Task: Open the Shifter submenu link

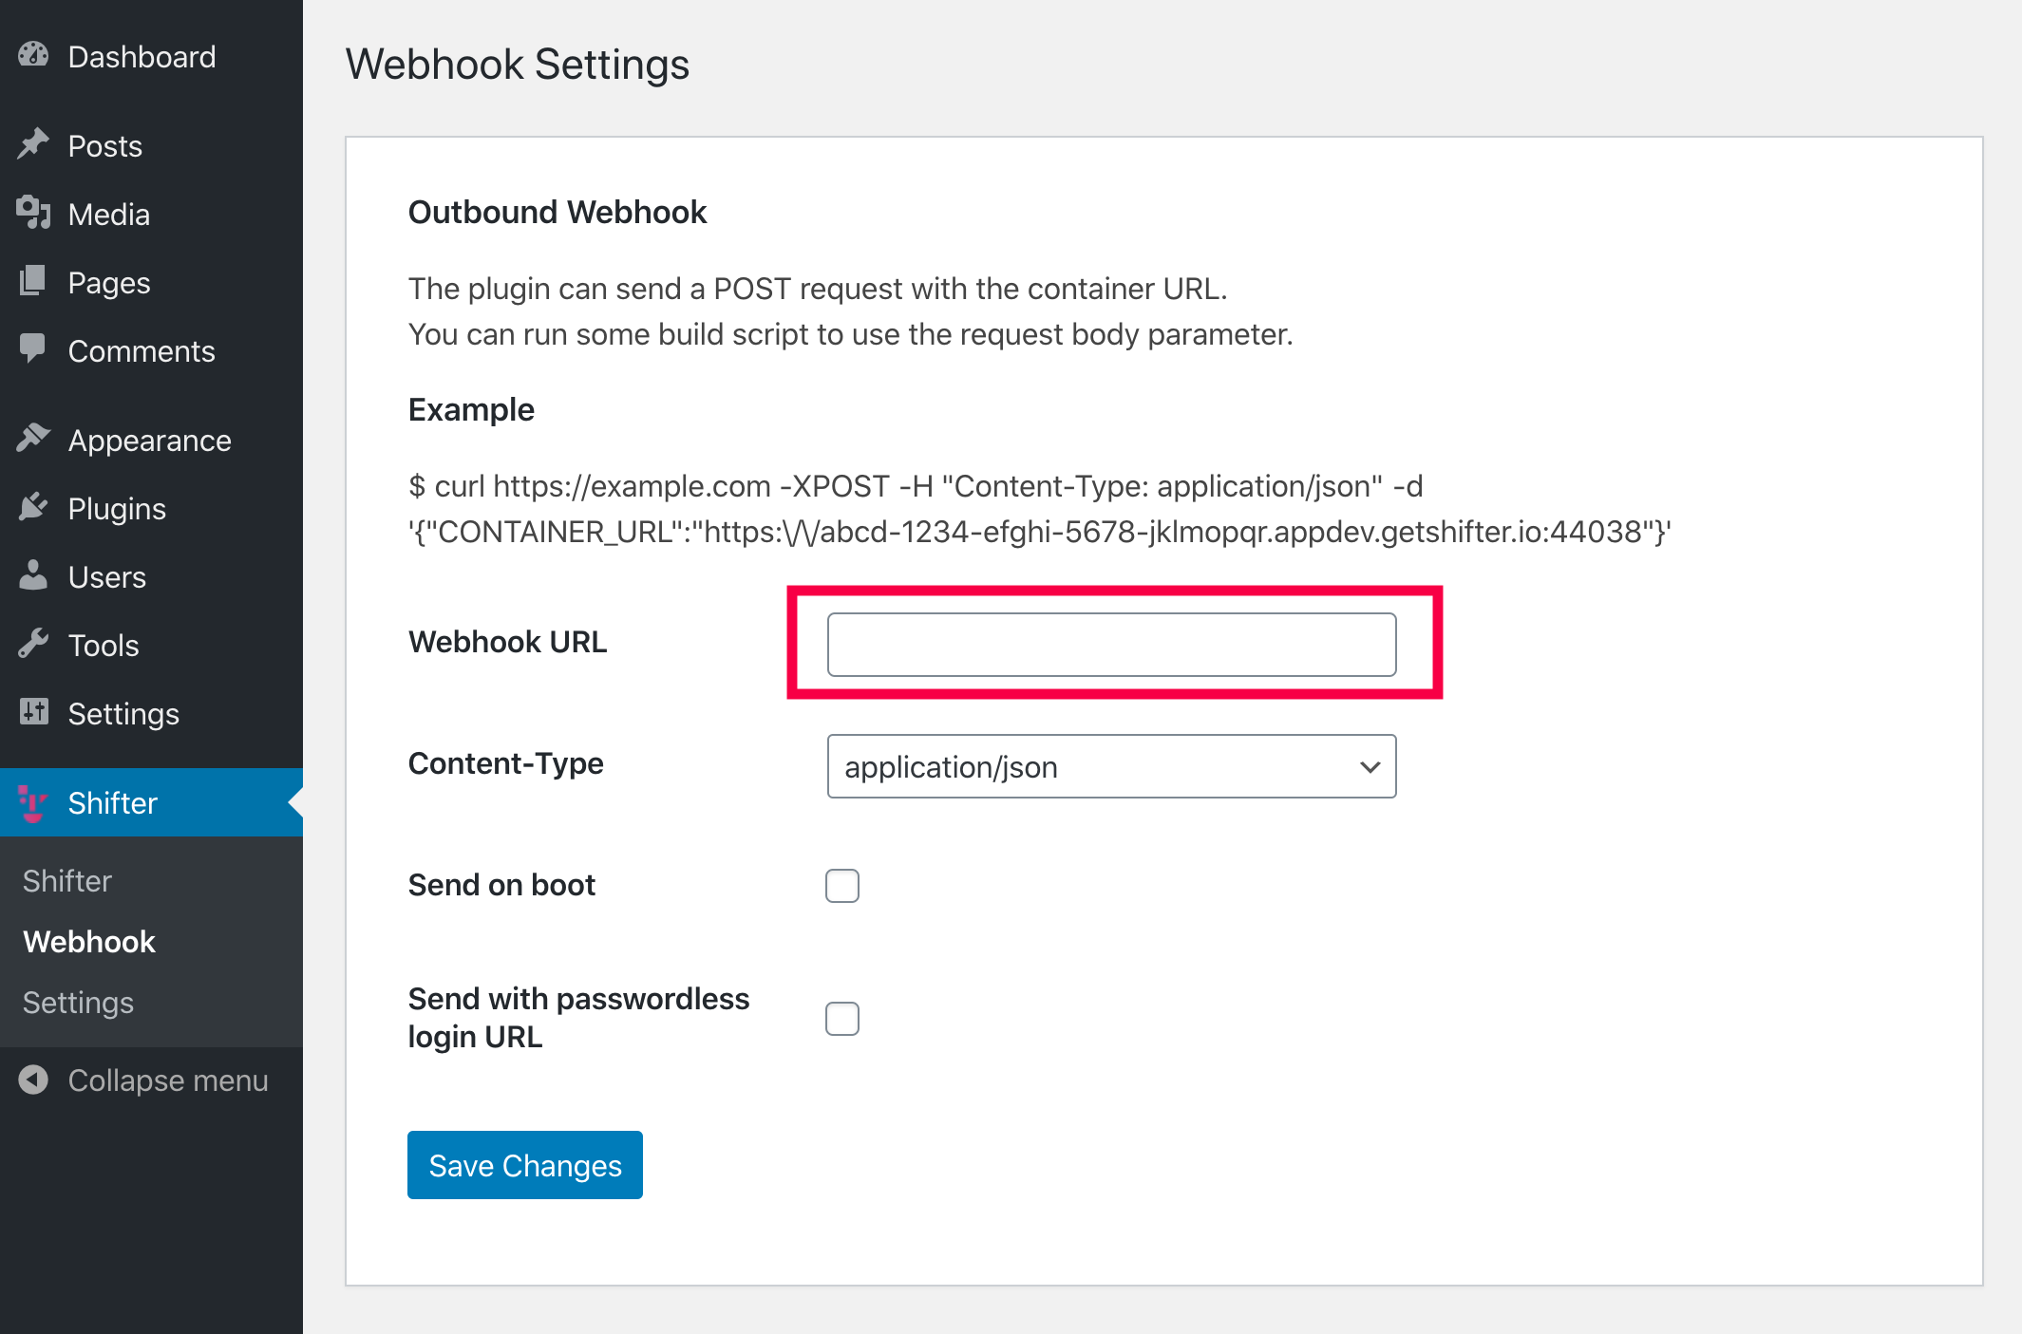Action: pyautogui.click(x=67, y=881)
